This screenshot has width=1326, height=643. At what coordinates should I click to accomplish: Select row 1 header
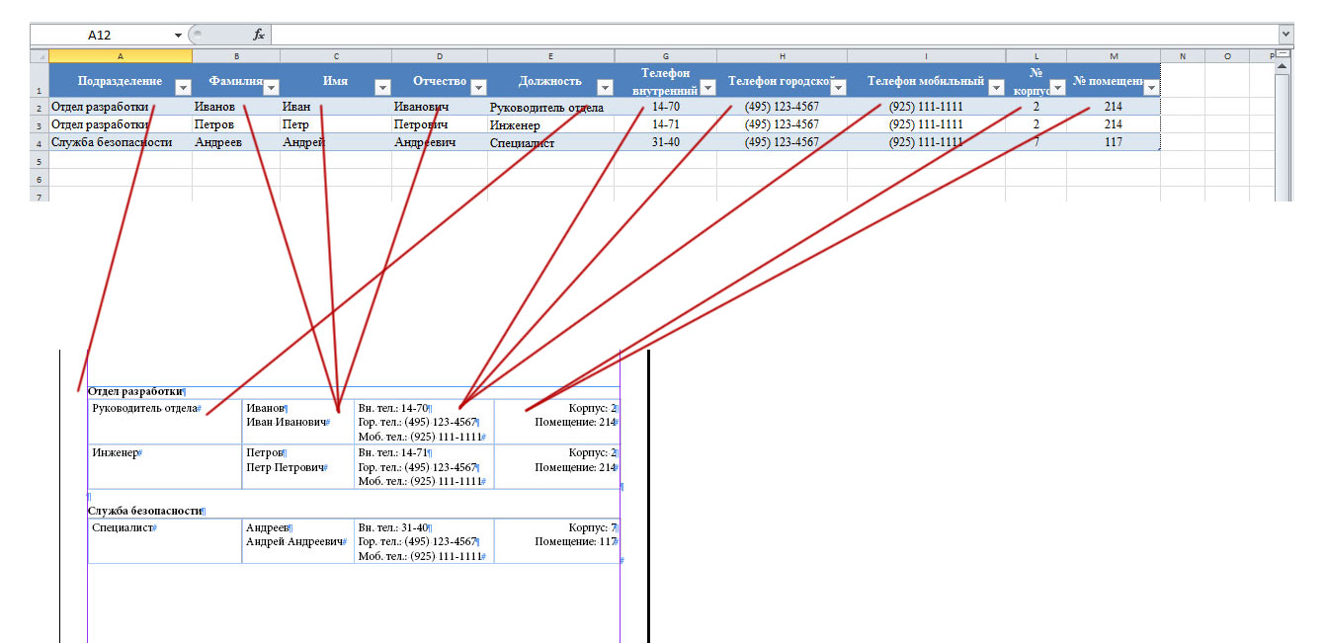(39, 81)
